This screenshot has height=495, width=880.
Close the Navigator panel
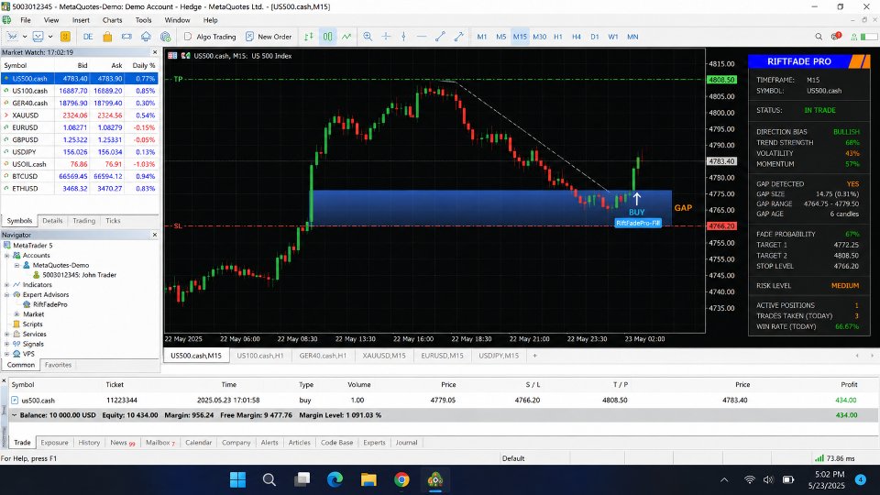pos(155,235)
